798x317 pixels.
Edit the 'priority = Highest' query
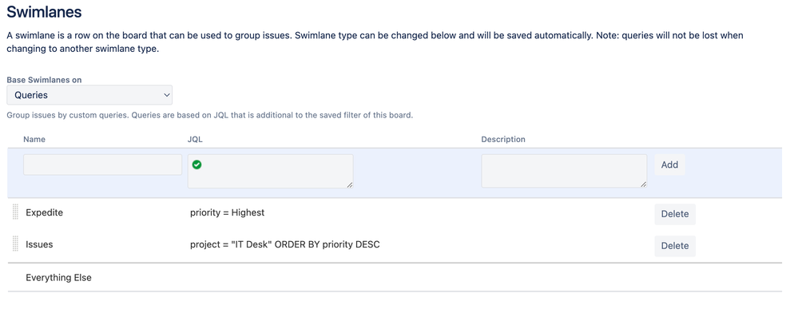pyautogui.click(x=228, y=212)
